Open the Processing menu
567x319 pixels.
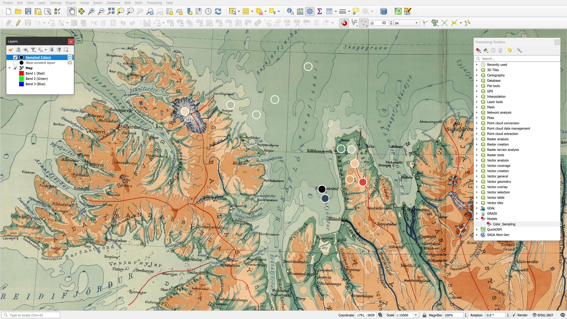point(154,3)
